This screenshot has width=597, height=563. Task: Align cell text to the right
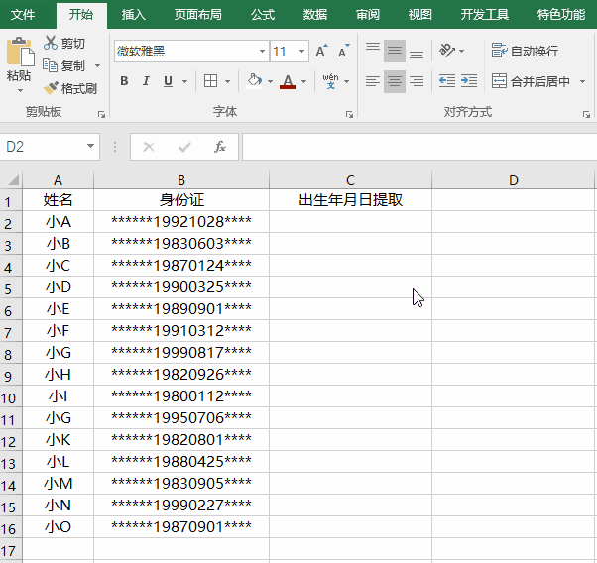click(x=417, y=81)
